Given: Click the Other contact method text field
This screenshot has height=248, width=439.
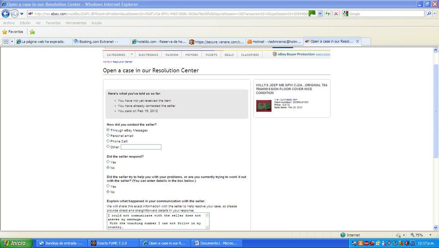Looking at the screenshot, I should click(x=141, y=147).
